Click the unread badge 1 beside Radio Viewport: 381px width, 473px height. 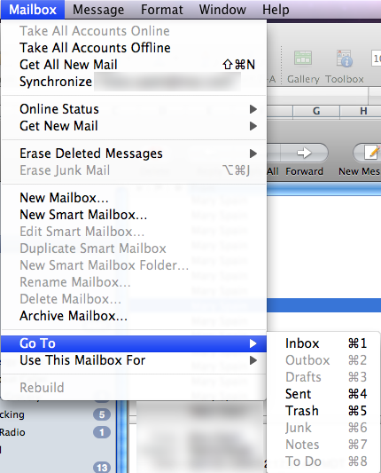click(x=102, y=432)
